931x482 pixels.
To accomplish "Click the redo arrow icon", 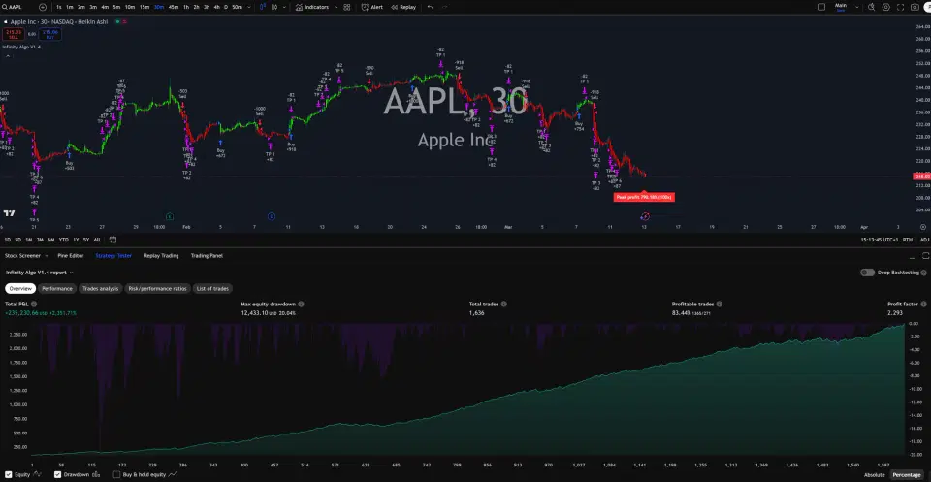I will (443, 7).
